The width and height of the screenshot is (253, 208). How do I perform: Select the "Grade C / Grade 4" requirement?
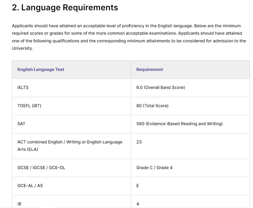coord(154,168)
